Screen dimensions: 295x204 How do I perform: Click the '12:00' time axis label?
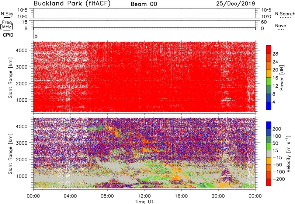pyautogui.click(x=144, y=196)
